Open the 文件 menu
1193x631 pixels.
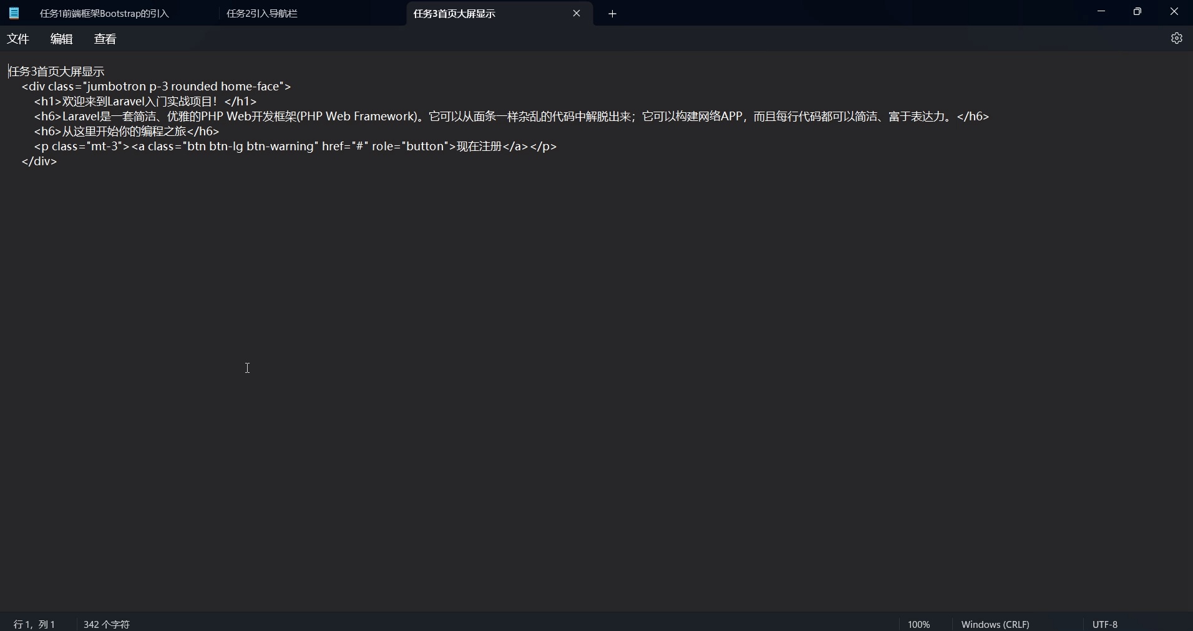point(17,38)
